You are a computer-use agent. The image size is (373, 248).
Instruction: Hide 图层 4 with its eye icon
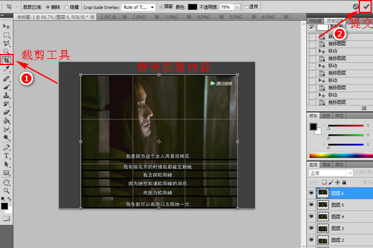click(311, 216)
